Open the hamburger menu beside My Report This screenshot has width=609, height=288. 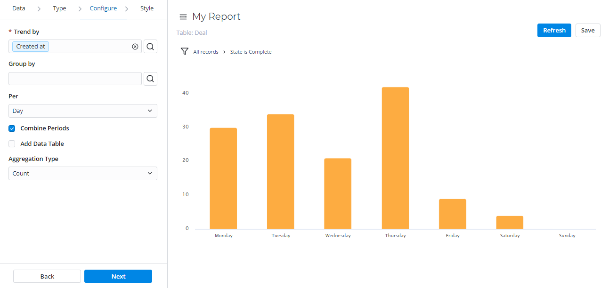pos(183,17)
